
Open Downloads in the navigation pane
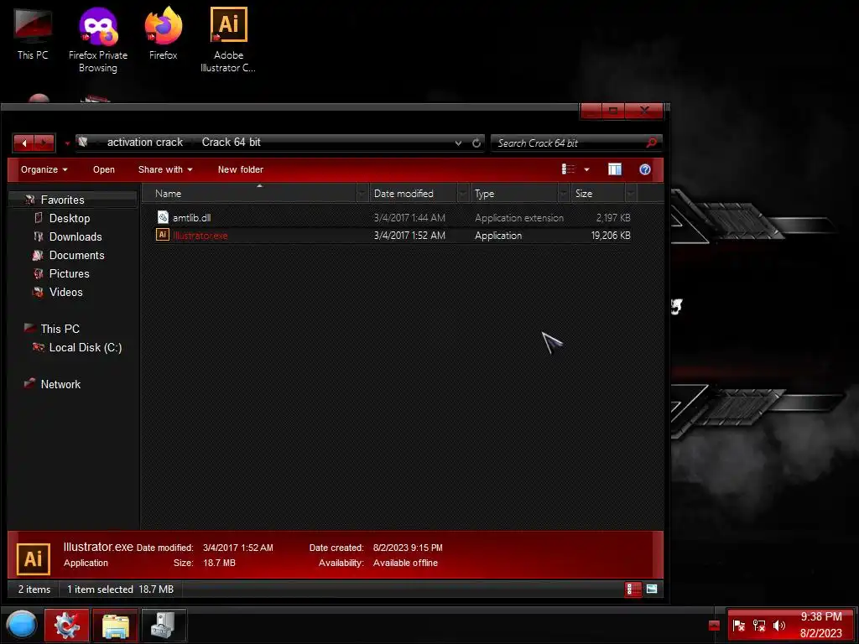pos(75,236)
